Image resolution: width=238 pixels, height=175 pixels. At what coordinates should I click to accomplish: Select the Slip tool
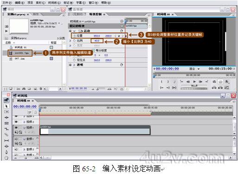[x=6, y=140]
